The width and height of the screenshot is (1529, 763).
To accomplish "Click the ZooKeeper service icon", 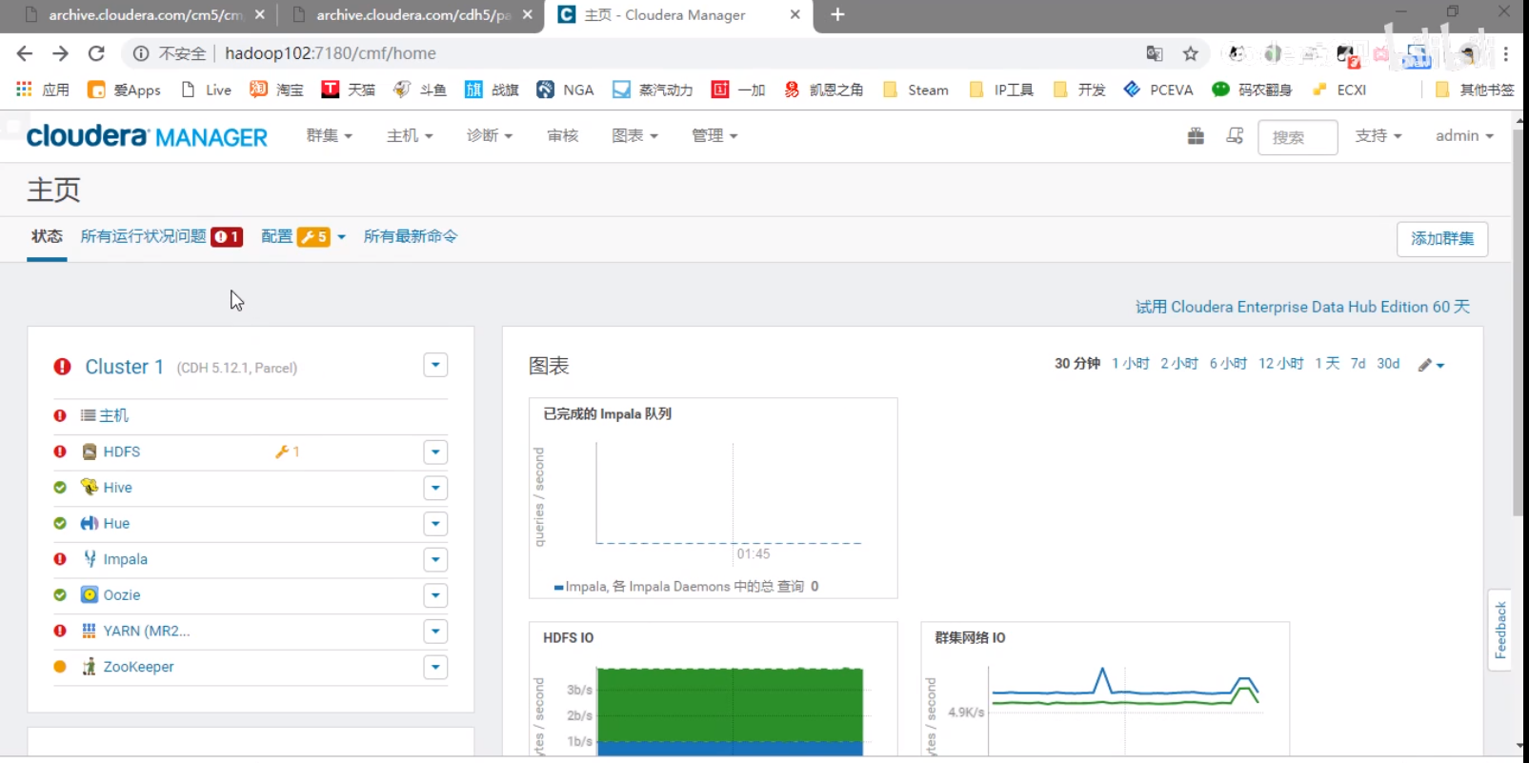I will click(x=90, y=666).
